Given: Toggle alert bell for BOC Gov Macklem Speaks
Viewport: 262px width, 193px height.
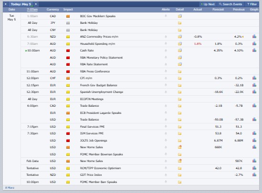Looking at the screenshot, I should point(166,16).
